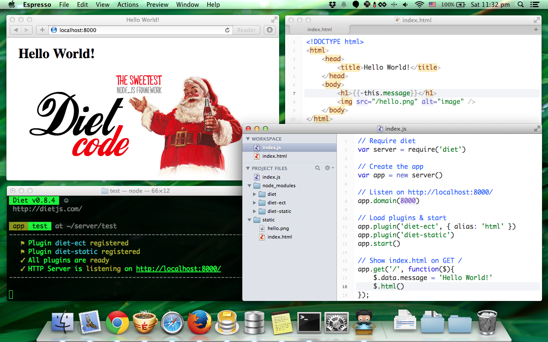Open the GitHub Octocat app in dock
The width and height of the screenshot is (548, 342).
[x=364, y=322]
